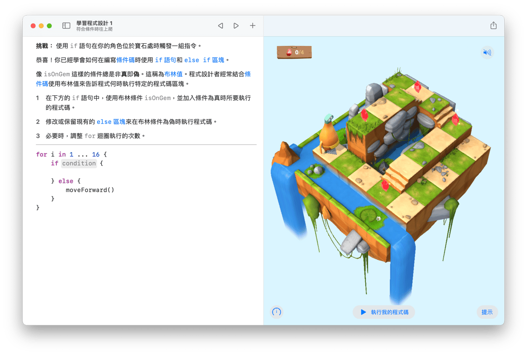The image size is (527, 355).
Task: Click the title 學習程式設計 1
Action: [94, 23]
